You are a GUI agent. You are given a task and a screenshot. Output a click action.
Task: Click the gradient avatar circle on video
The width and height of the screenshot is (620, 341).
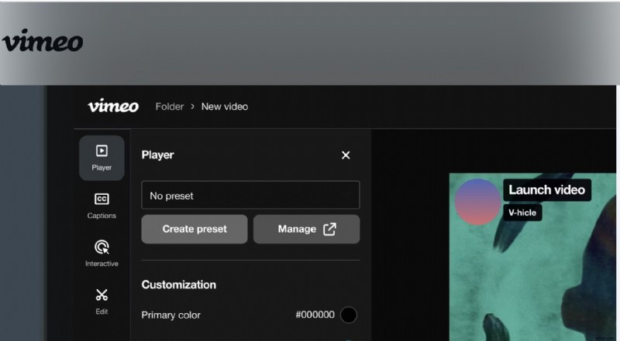pyautogui.click(x=477, y=202)
